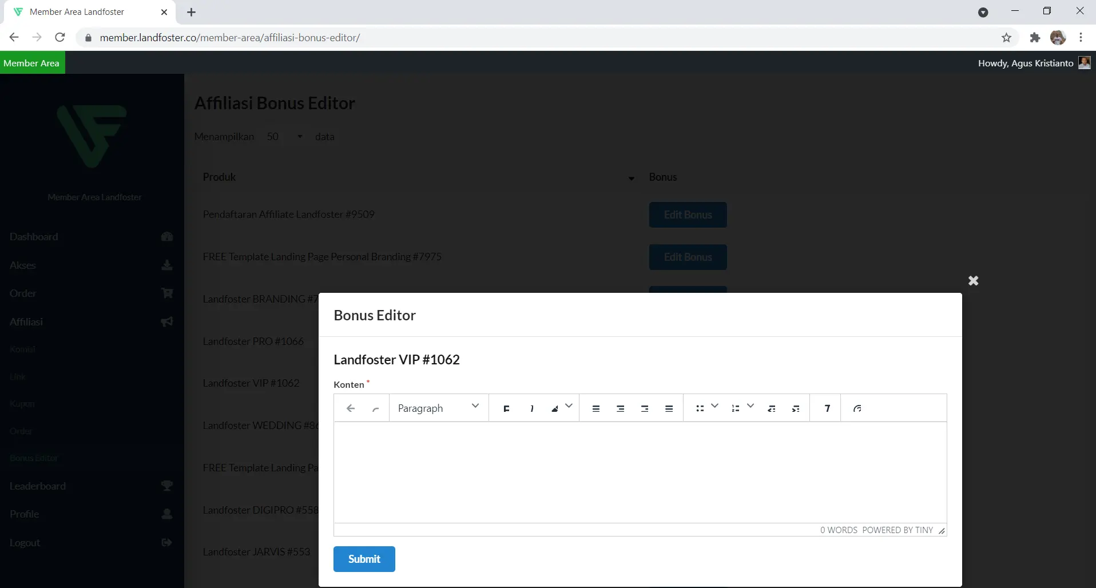Insert a bullet list
1096x588 pixels.
[700, 408]
